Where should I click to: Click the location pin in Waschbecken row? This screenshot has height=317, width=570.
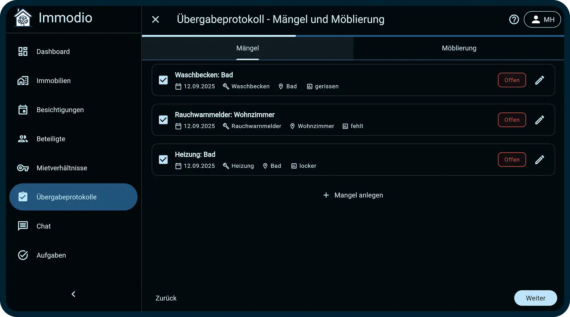pos(281,87)
